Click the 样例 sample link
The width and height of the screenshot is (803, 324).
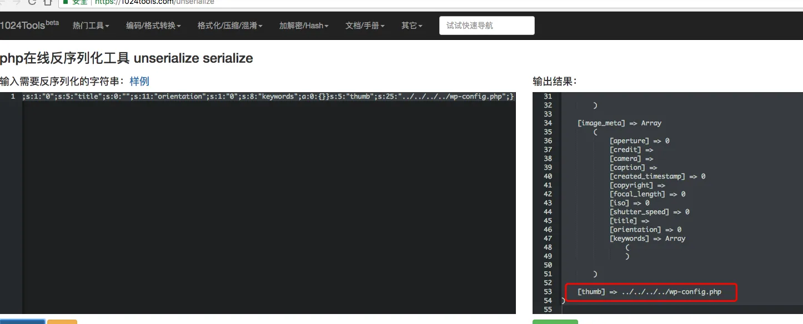[x=139, y=82]
